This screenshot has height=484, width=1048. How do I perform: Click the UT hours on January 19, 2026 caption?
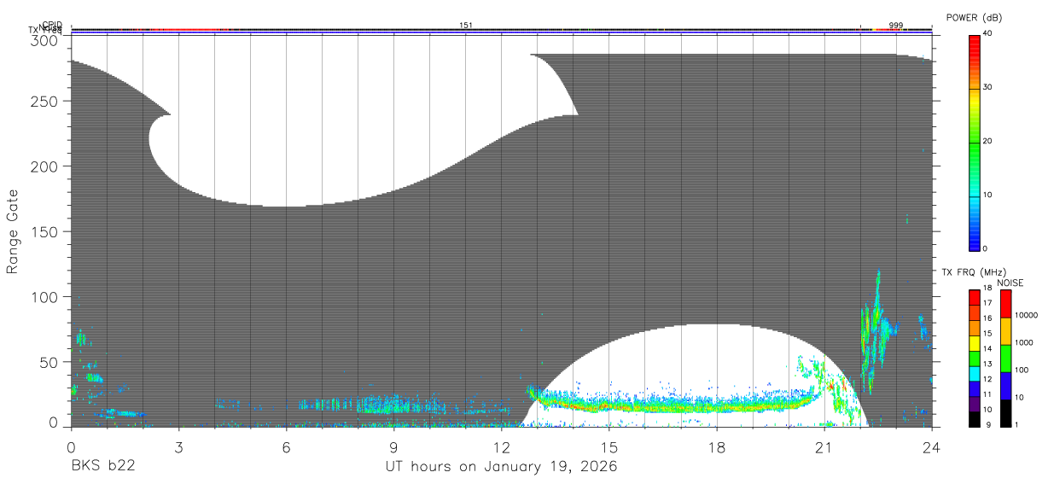point(501,467)
